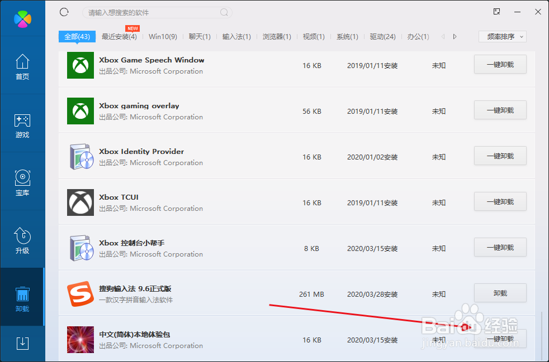Screen dimensions: 549x362
Task: Click the Xbox 控制台小帮手 installer icon
Action: [82, 248]
